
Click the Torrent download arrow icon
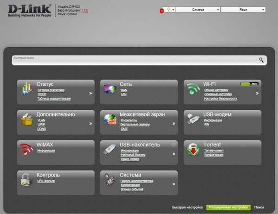coord(193,150)
